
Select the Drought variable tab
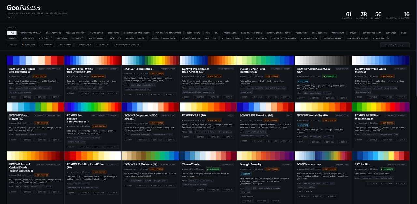click(x=353, y=33)
